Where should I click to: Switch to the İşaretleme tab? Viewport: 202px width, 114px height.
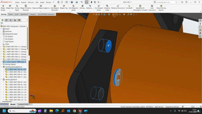(24, 14)
